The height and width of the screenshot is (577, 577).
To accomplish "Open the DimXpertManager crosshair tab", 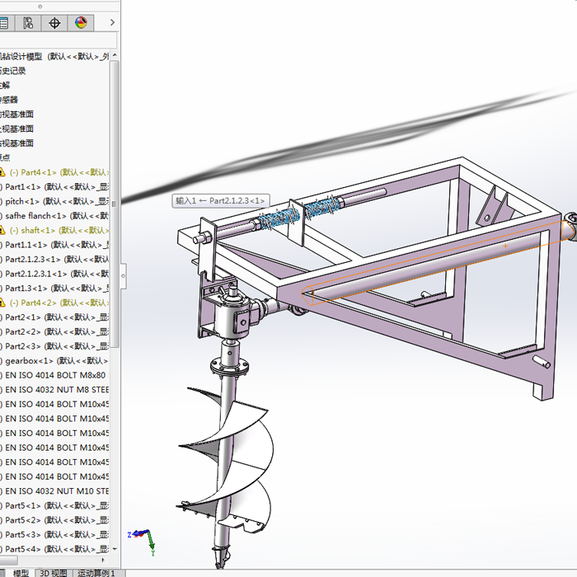I will click(x=55, y=23).
